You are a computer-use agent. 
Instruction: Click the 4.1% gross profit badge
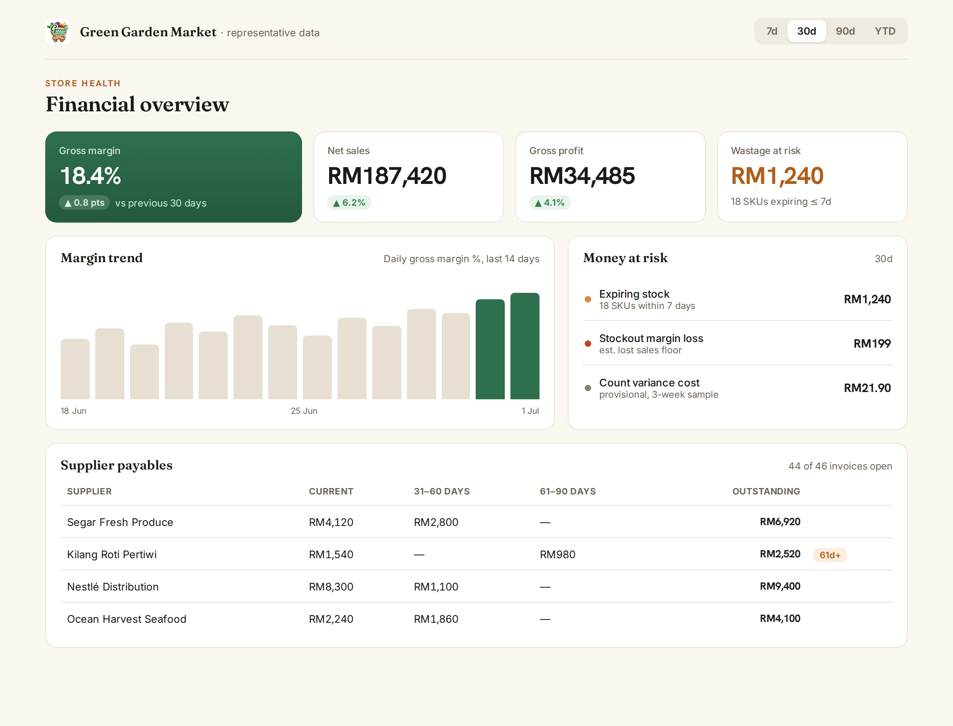coord(550,202)
